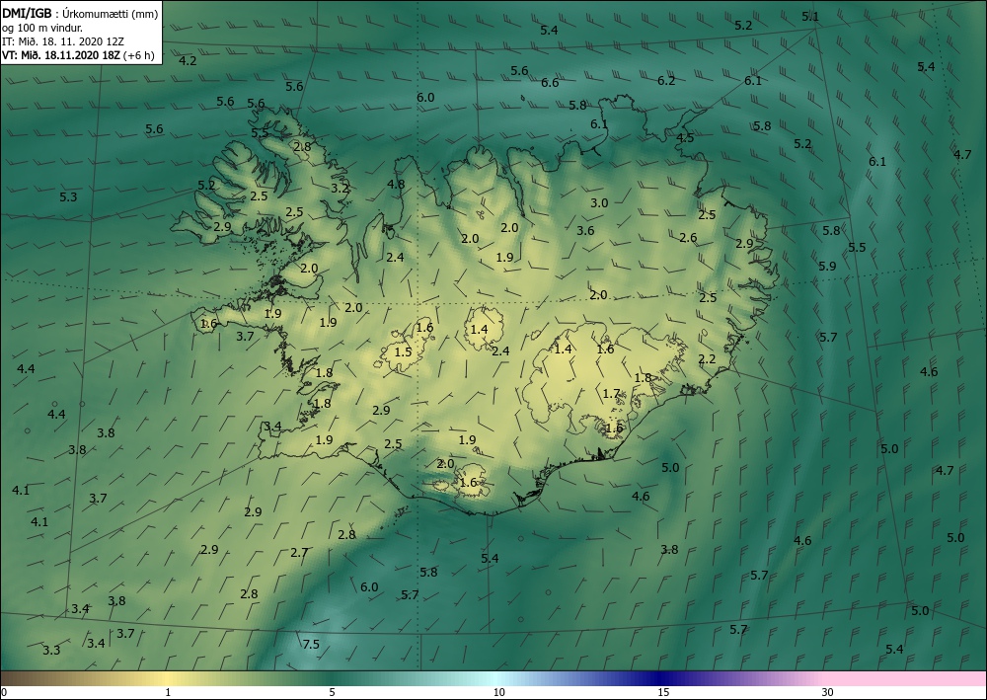The image size is (987, 700).
Task: Click the 4.2 value near the legend box
Action: [188, 61]
